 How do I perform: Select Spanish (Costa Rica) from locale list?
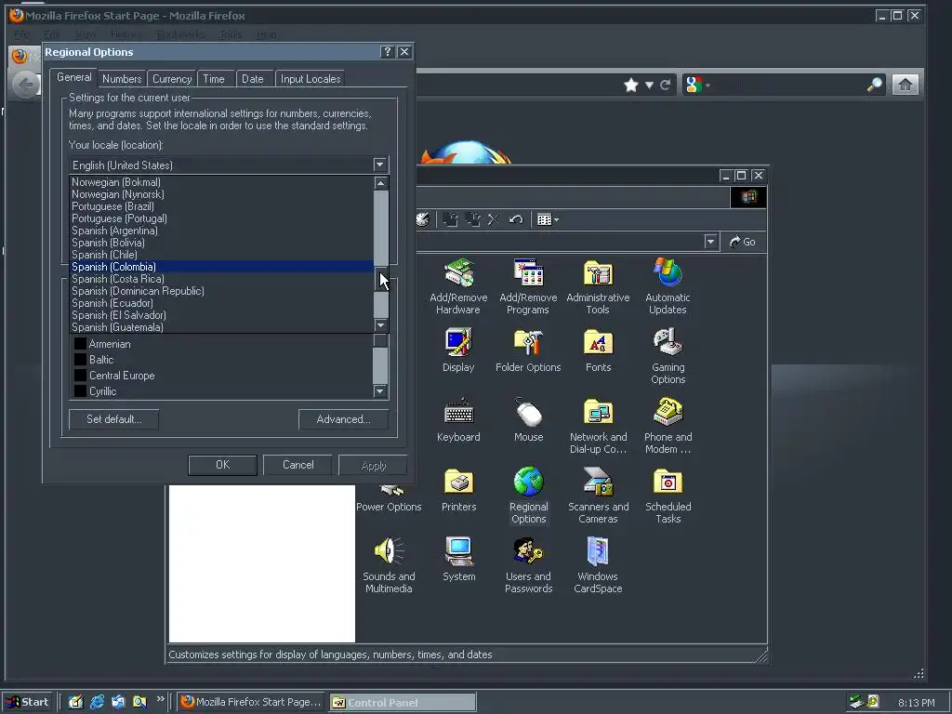[221, 279]
